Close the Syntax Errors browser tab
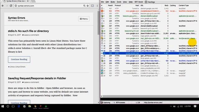The width and height of the screenshot is (199, 112). click(28, 1)
